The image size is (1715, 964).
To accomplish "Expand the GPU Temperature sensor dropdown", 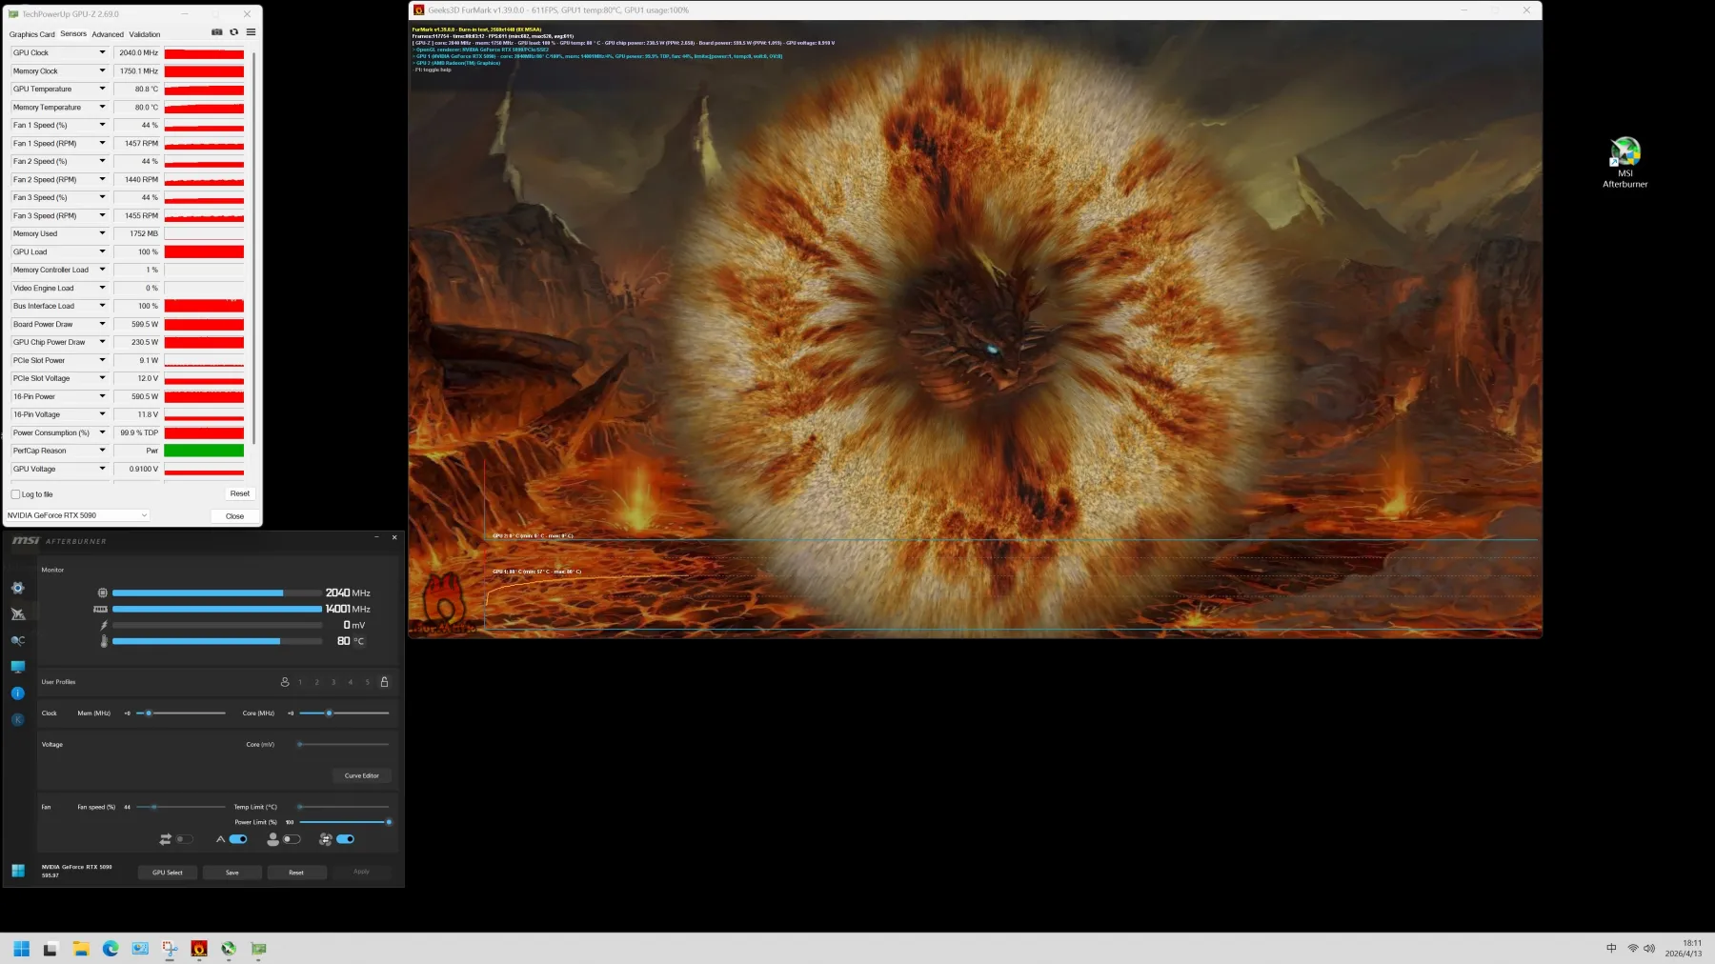I will pos(102,90).
